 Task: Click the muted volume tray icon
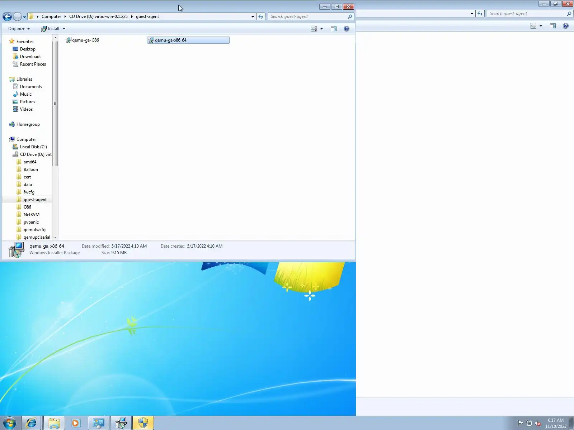point(538,423)
